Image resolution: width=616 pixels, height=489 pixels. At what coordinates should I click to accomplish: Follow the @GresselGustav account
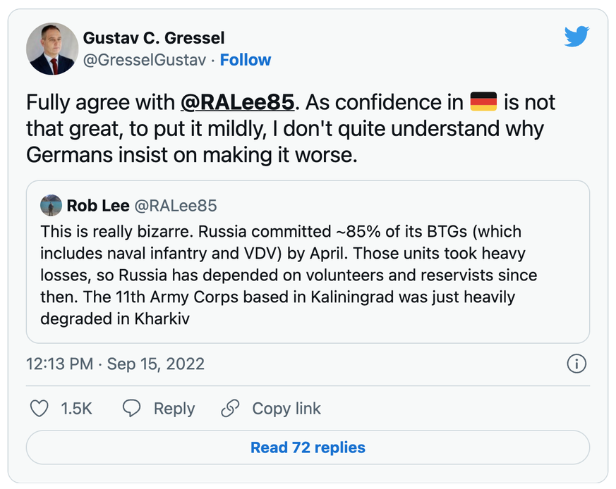click(x=246, y=61)
